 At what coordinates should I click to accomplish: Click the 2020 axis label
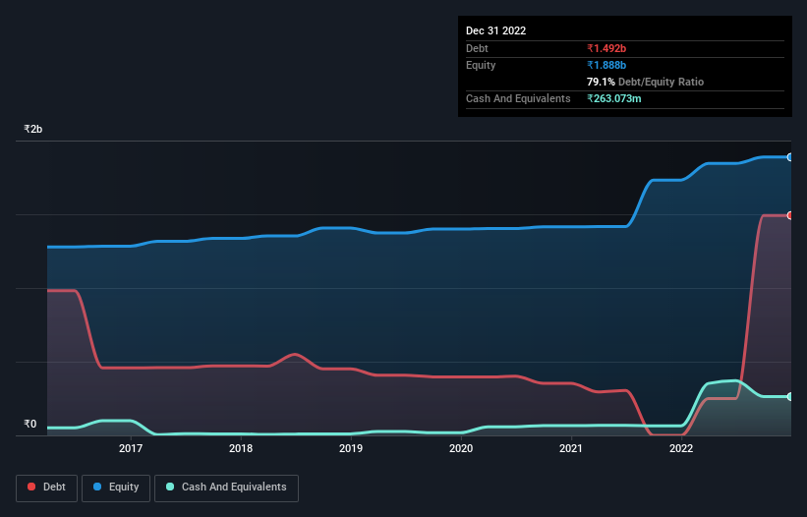[461, 448]
